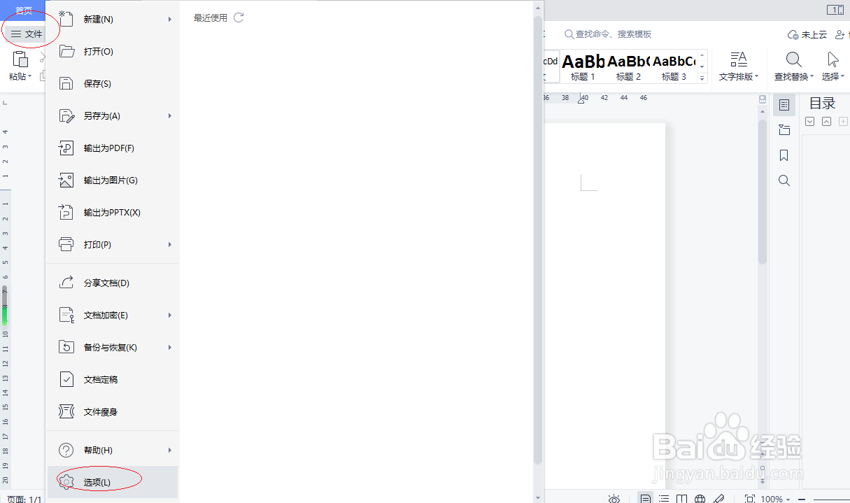Expand outline levels with up-chevron button
The width and height of the screenshot is (850, 503).
point(826,122)
